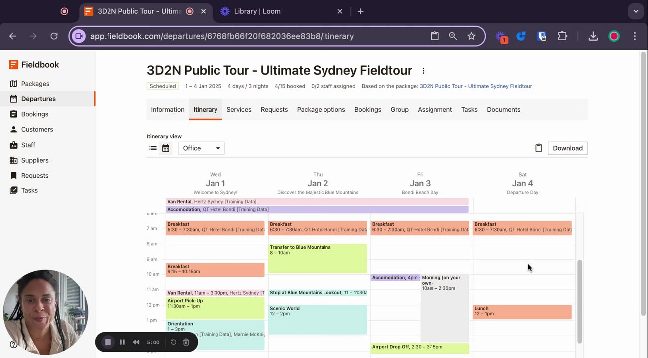Viewport: 648px width, 358px height.
Task: Open Tasks in the sidebar
Action: tap(29, 190)
